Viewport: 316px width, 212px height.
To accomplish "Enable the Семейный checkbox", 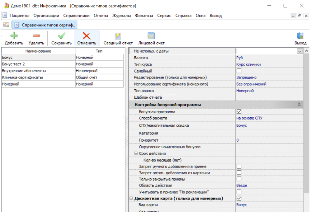I will pos(239,71).
